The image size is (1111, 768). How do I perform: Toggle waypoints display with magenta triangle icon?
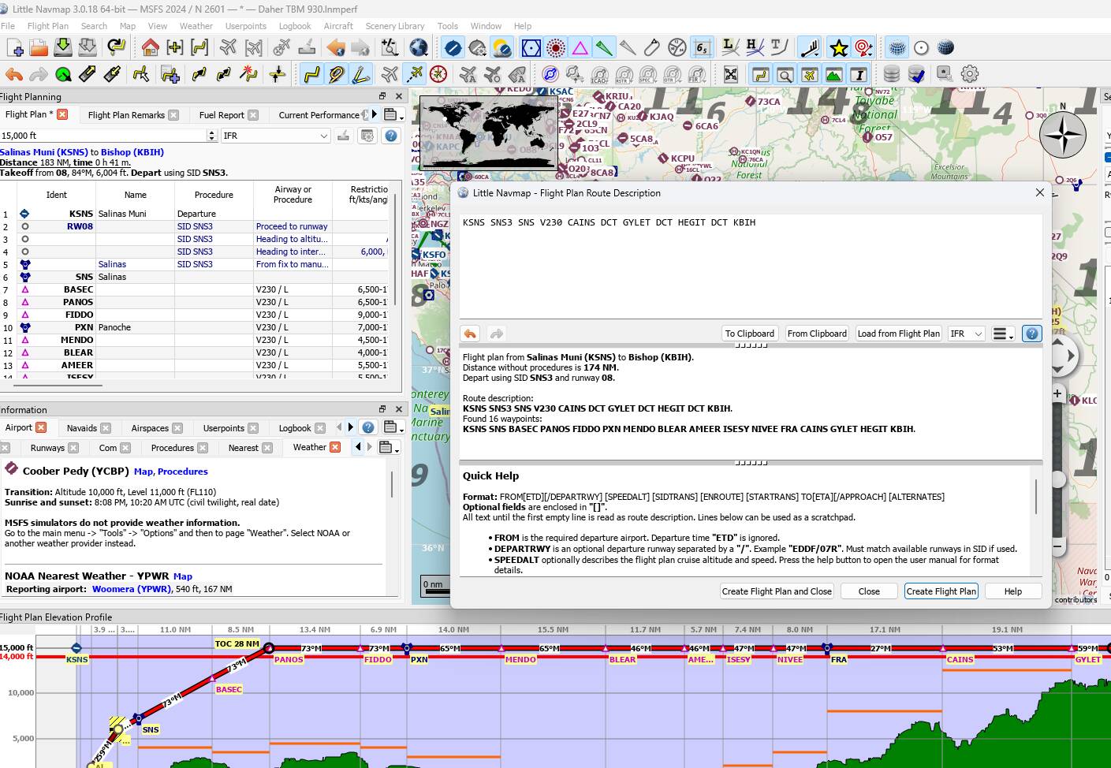[x=580, y=48]
